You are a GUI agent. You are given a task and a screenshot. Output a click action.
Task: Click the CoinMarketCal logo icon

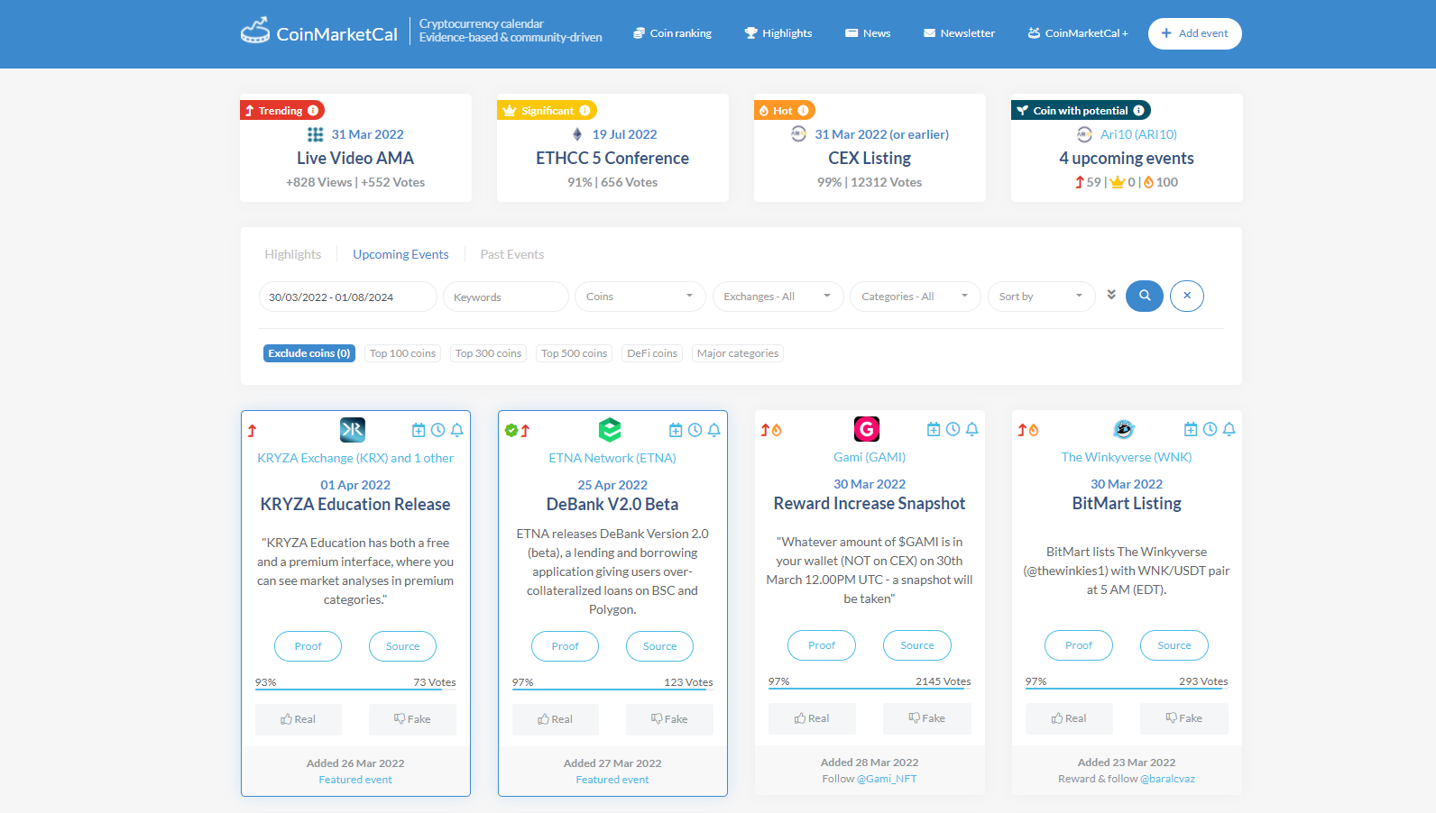[255, 31]
